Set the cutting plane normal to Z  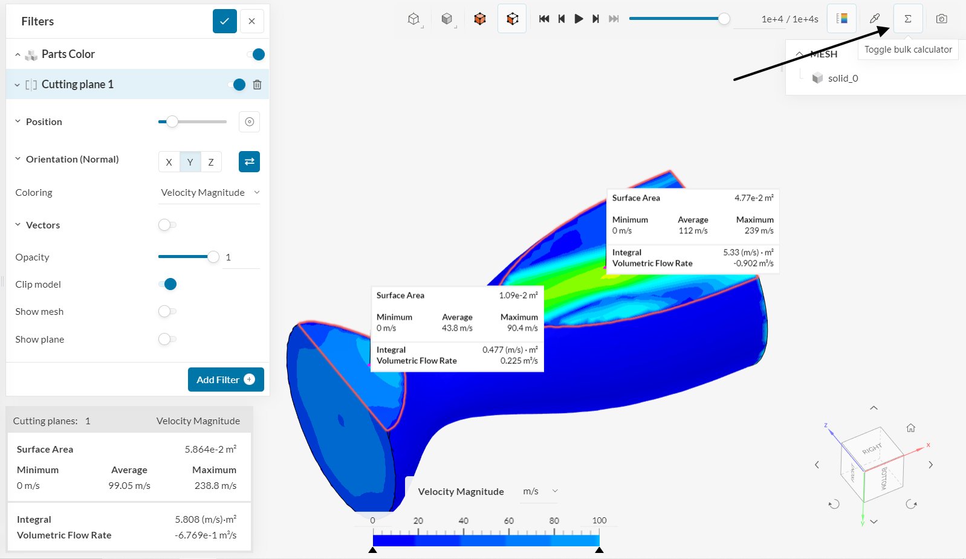(x=211, y=162)
